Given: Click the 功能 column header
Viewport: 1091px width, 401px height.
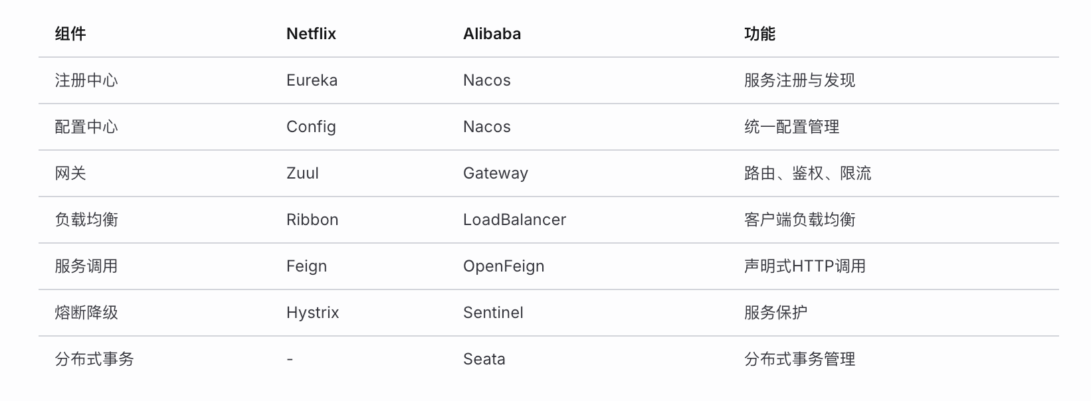Looking at the screenshot, I should 759,34.
